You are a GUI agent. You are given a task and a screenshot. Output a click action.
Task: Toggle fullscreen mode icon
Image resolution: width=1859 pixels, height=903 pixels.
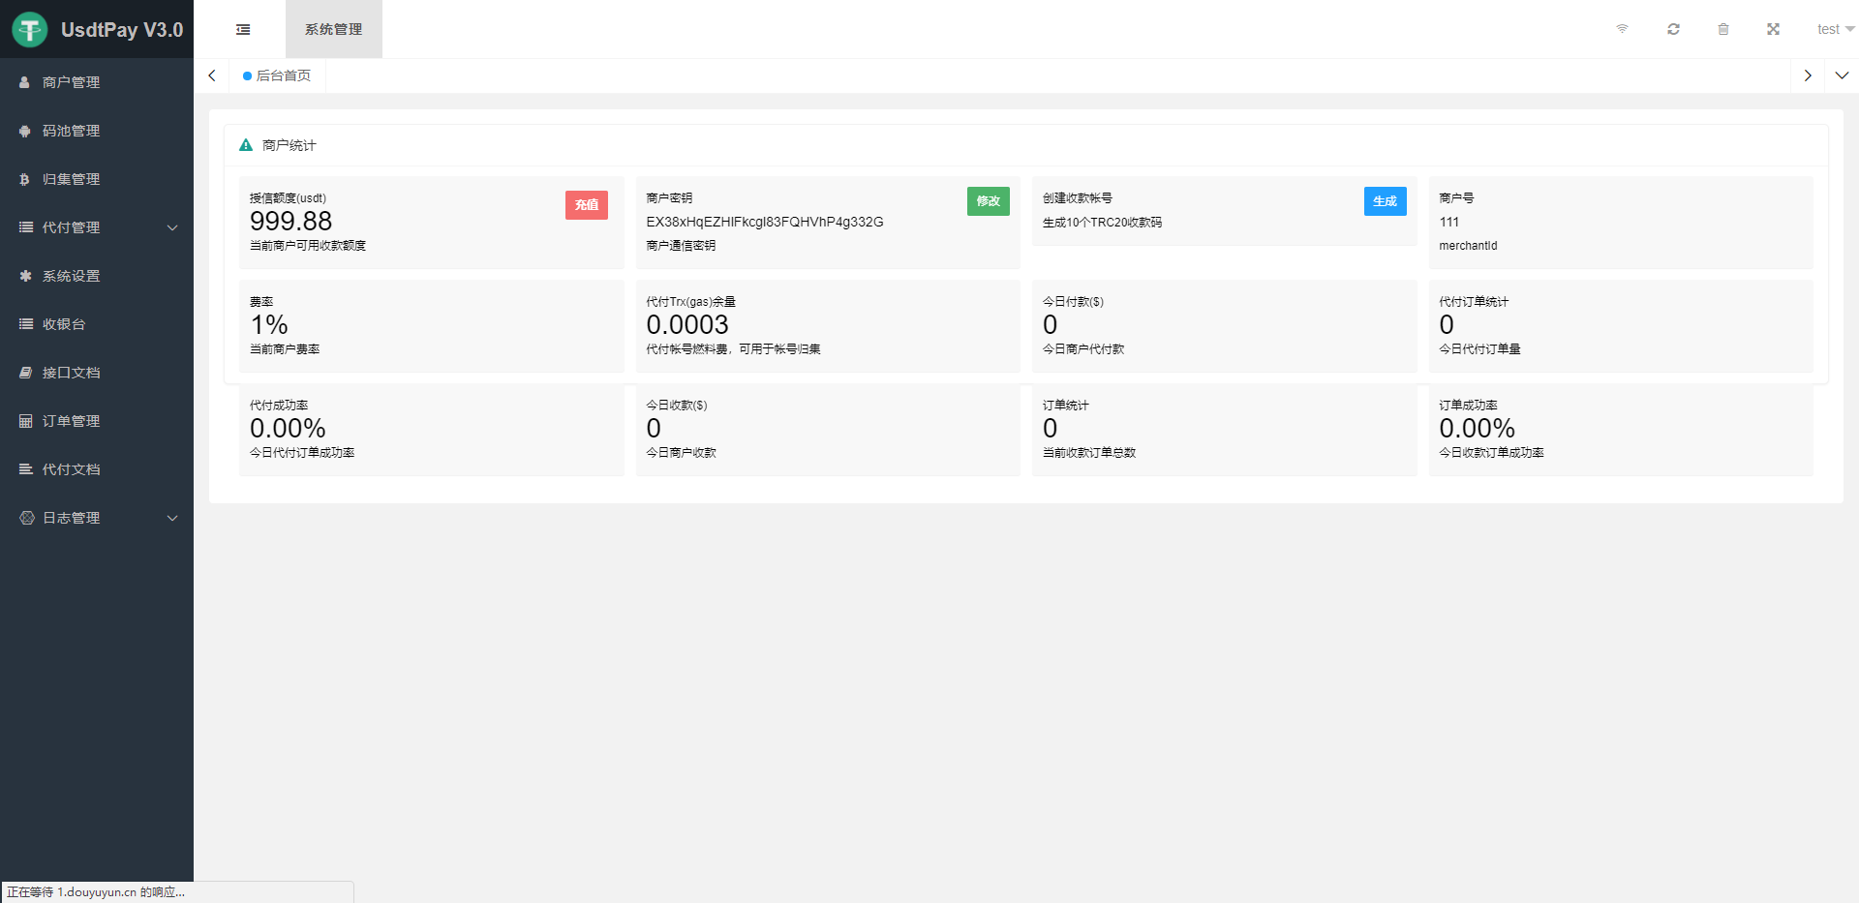pyautogui.click(x=1774, y=29)
